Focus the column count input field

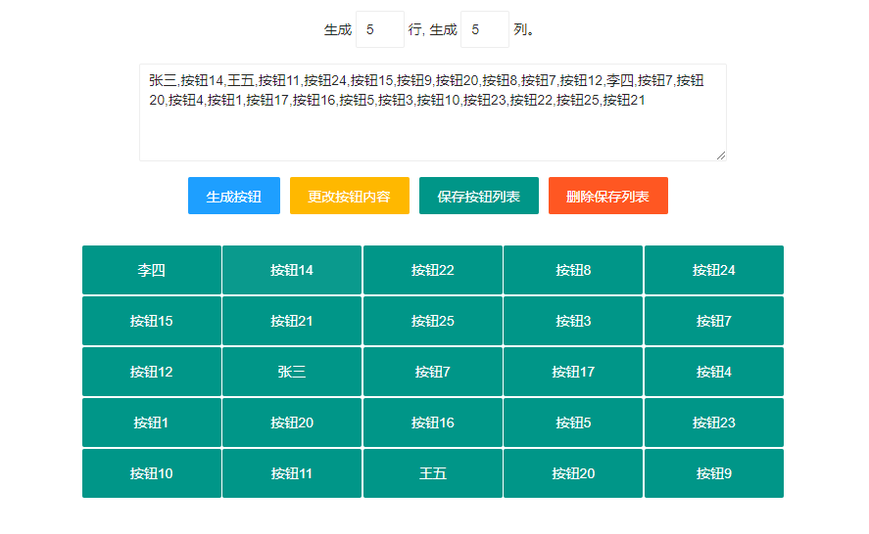(485, 29)
